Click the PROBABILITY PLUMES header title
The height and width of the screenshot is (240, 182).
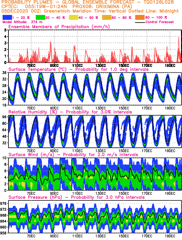coord(27,2)
